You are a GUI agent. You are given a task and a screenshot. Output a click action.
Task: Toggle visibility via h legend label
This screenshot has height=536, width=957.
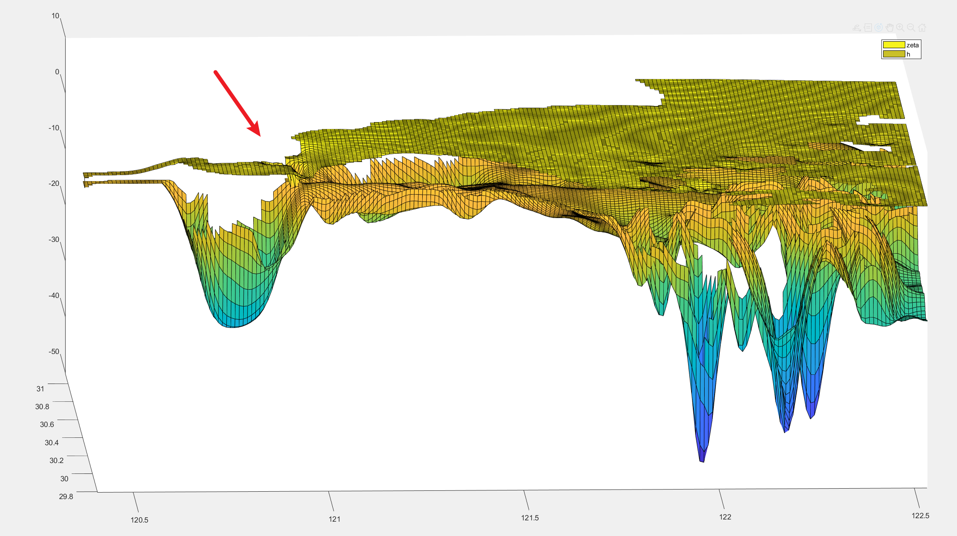908,54
